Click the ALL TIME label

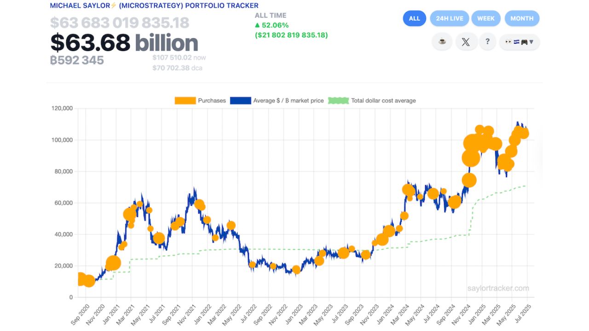point(271,16)
